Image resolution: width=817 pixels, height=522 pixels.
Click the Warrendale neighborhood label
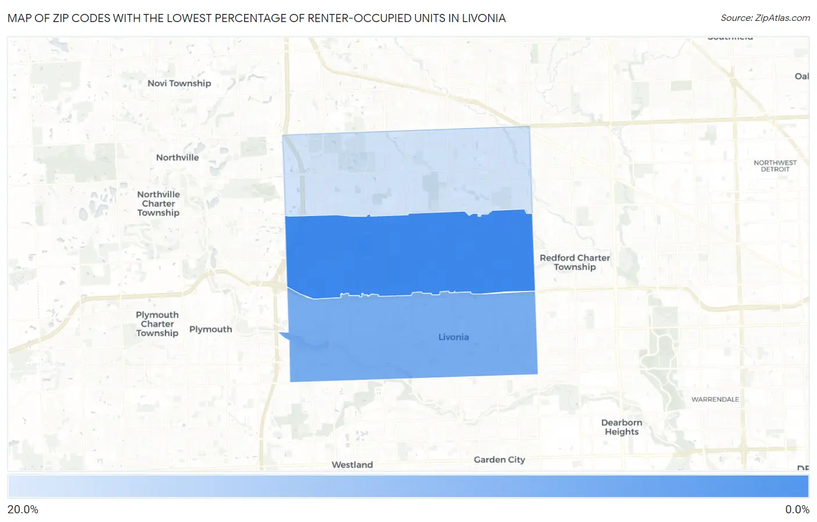pos(715,399)
